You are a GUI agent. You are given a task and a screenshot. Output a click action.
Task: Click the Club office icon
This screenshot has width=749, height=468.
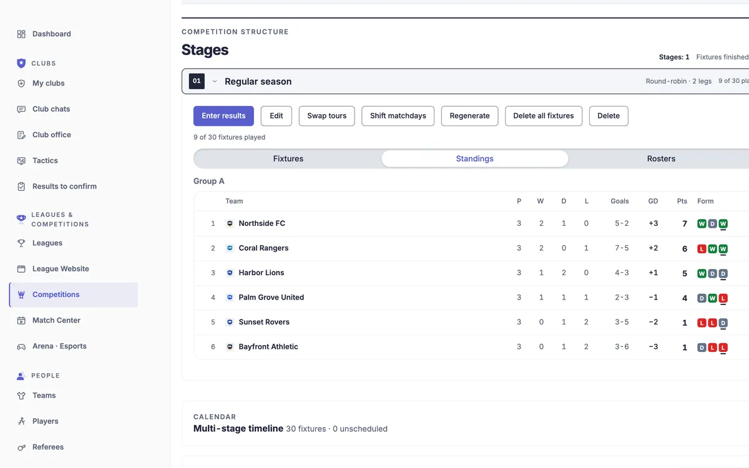(21, 135)
